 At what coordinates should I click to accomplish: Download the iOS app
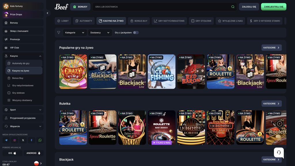click(x=12, y=153)
